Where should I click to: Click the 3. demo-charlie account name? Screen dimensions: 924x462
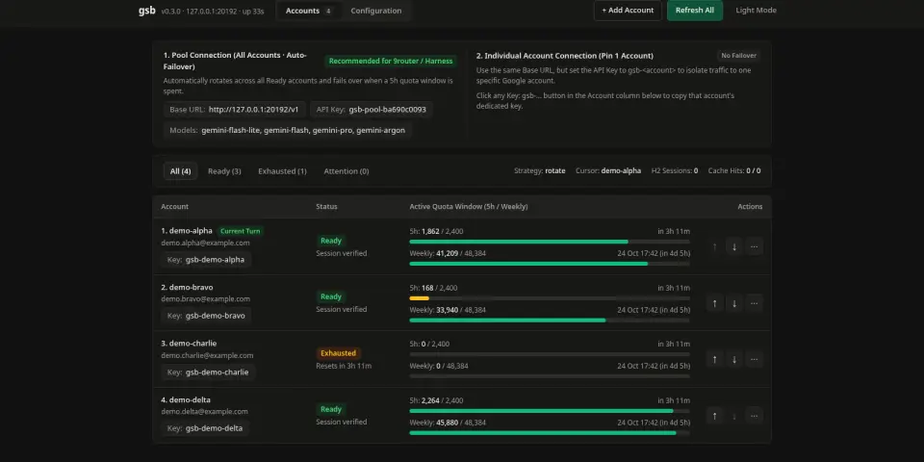point(189,344)
